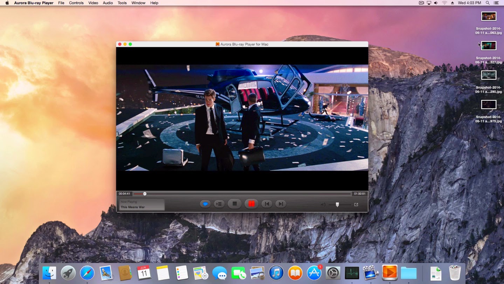This screenshot has width=504, height=284.
Task: Pause the movie with the red pause button
Action: (x=251, y=204)
